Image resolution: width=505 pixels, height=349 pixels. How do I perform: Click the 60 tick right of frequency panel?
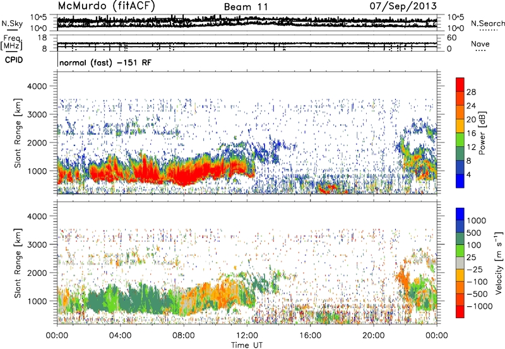[x=452, y=38]
